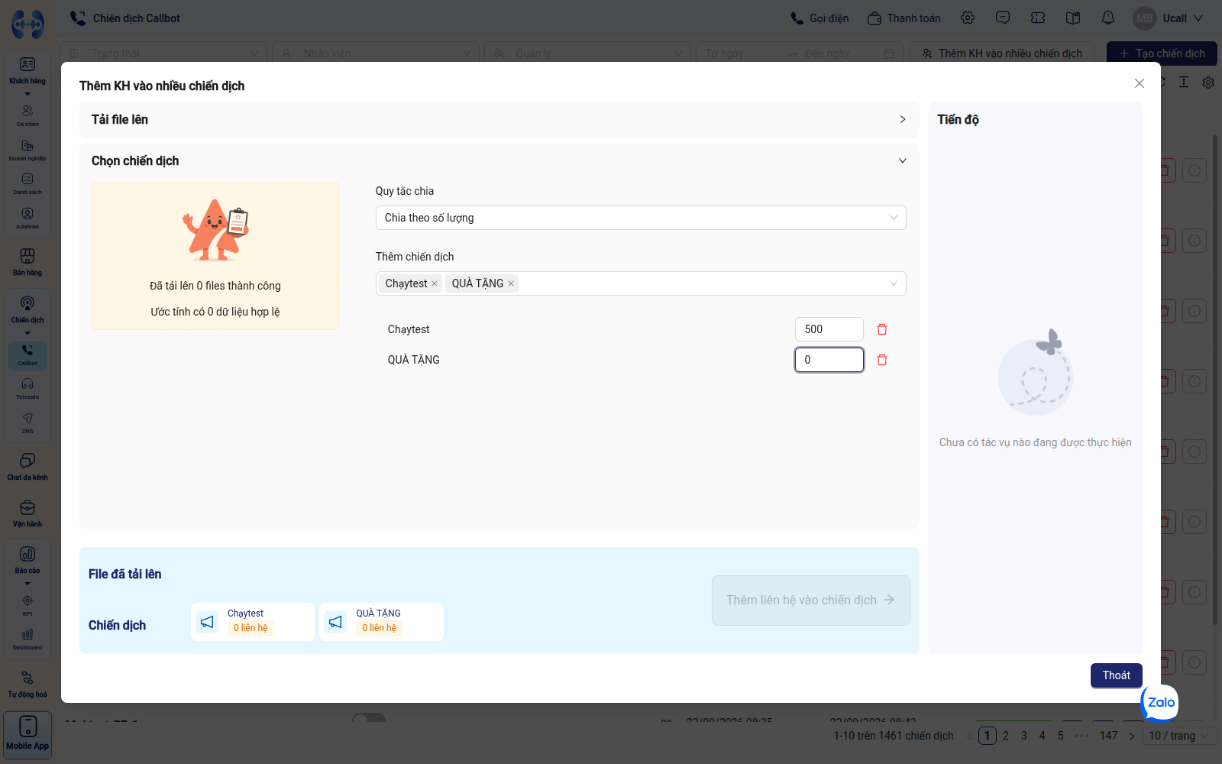Open the ZNS sidebar icon
Image resolution: width=1222 pixels, height=764 pixels.
point(27,423)
